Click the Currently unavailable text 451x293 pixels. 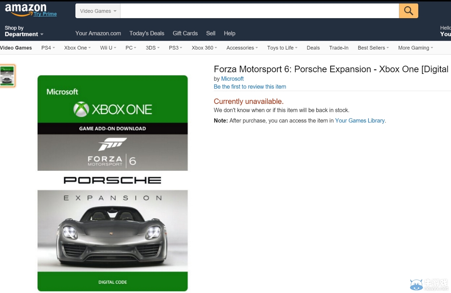pyautogui.click(x=249, y=101)
